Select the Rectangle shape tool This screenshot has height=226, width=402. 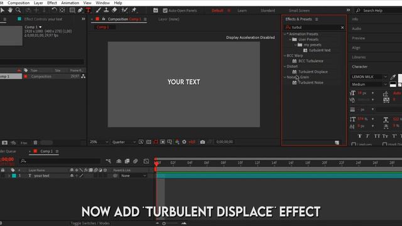click(x=72, y=10)
